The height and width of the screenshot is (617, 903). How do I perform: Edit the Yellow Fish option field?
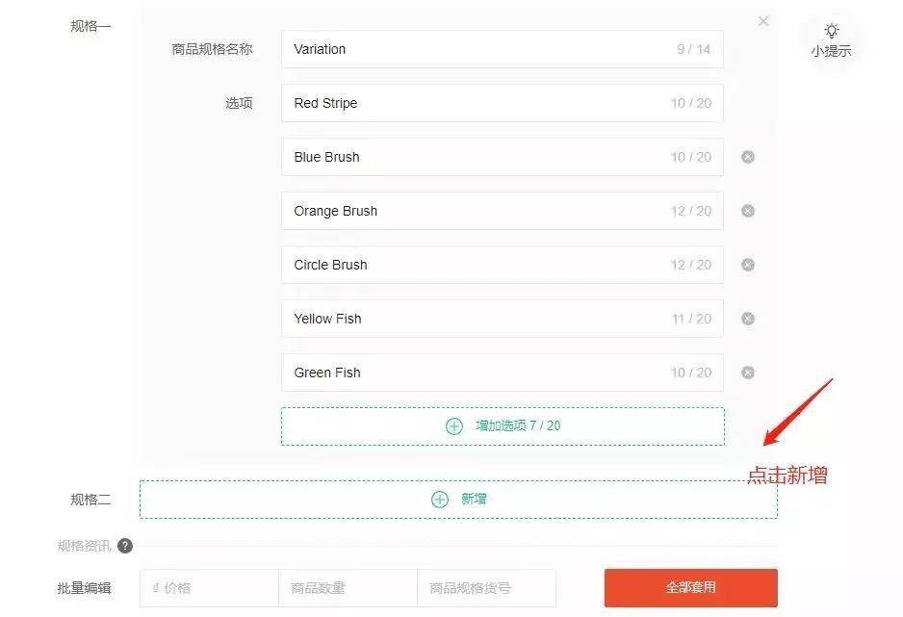click(x=503, y=319)
